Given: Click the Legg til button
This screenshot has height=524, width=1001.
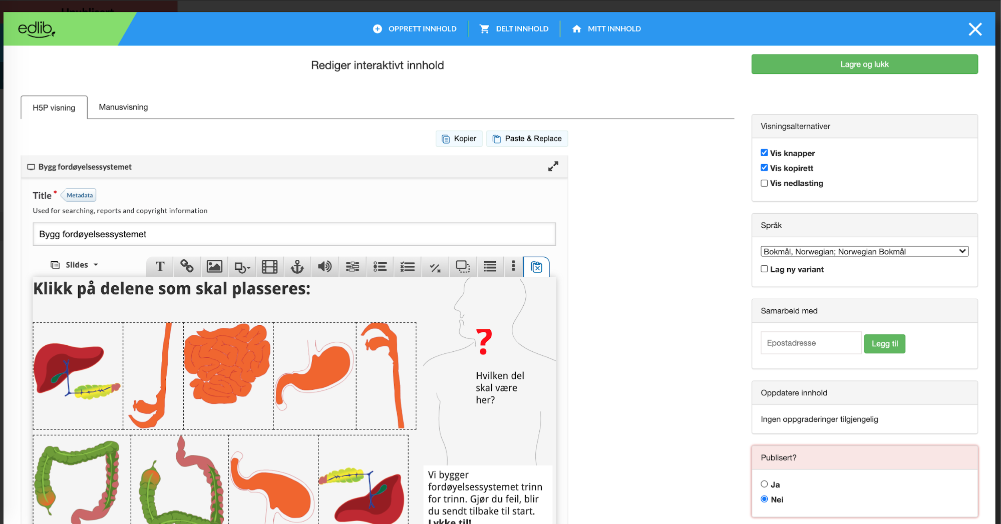Looking at the screenshot, I should (884, 344).
